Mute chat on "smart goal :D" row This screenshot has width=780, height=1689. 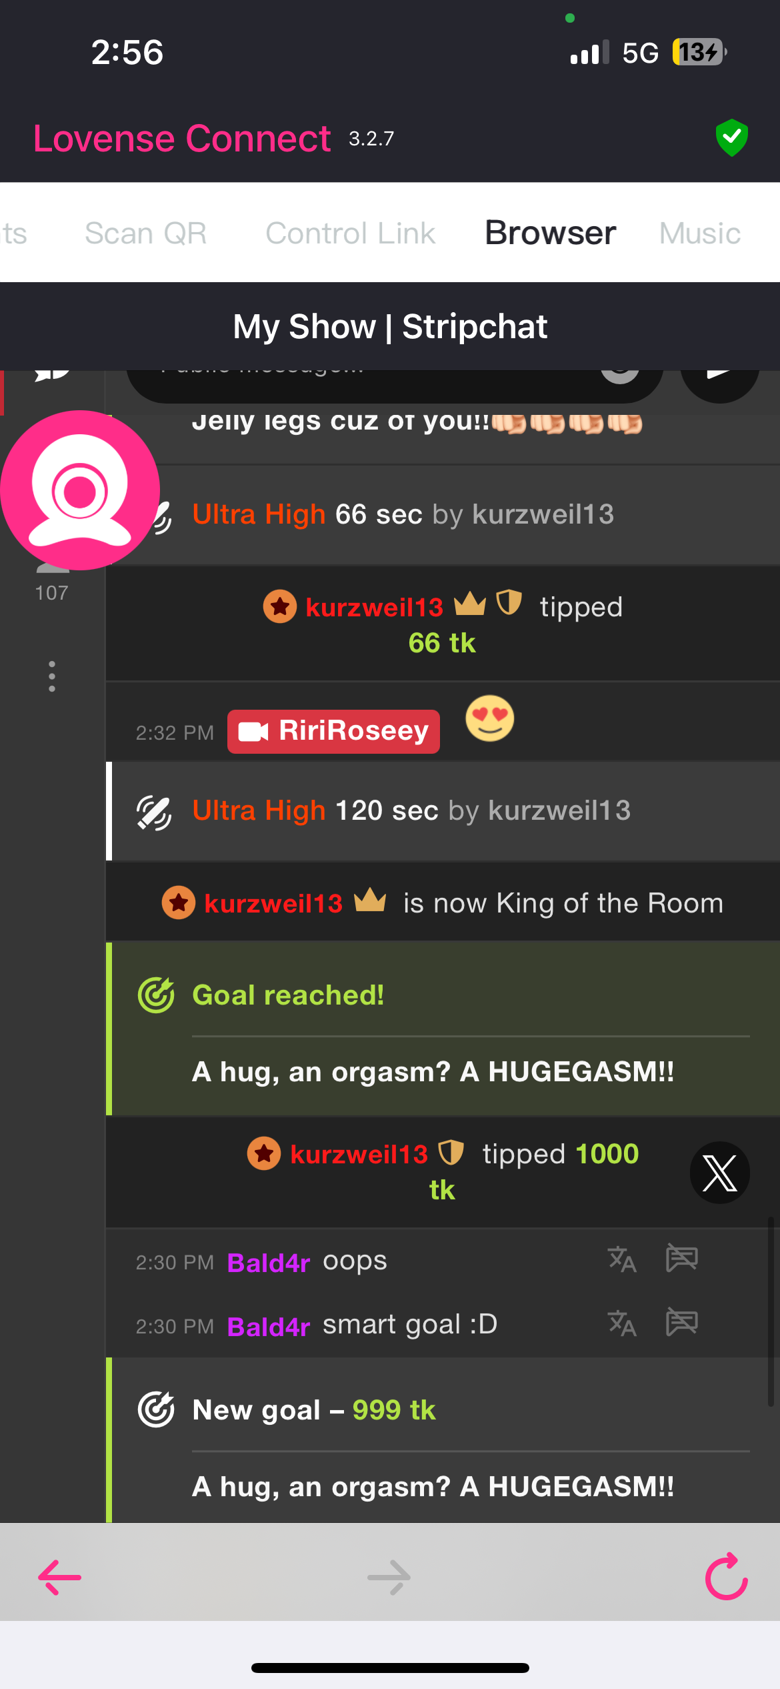682,1322
